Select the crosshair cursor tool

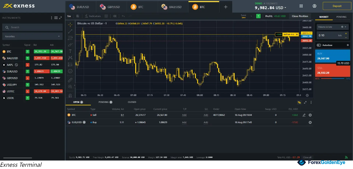pyautogui.click(x=70, y=25)
